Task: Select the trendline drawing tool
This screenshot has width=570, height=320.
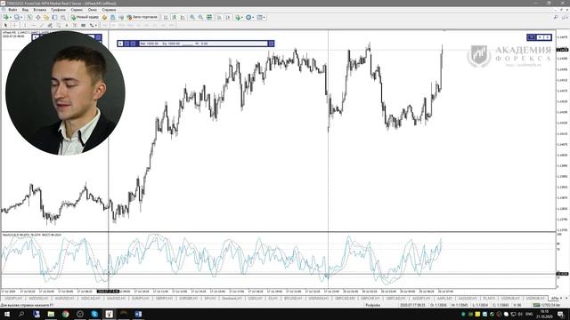Action: [42, 25]
